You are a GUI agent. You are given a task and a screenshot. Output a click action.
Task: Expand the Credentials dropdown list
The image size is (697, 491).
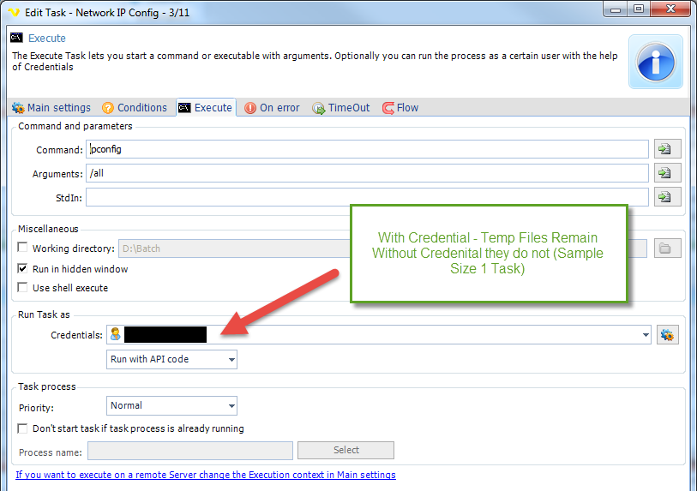click(x=646, y=335)
